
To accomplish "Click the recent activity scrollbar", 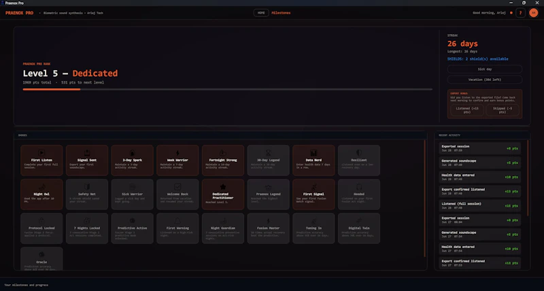I will point(528,178).
